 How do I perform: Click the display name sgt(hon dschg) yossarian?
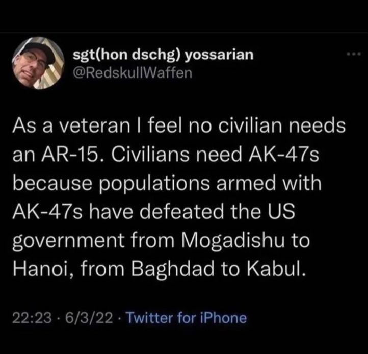pos(163,55)
